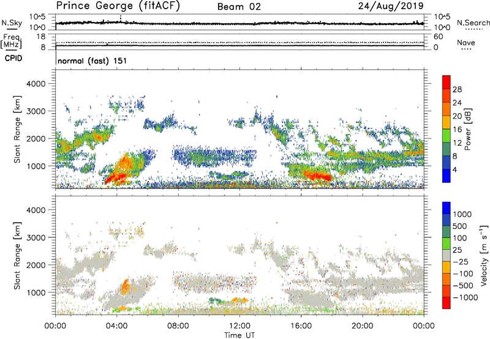The height and width of the screenshot is (339, 490).
Task: Click the '4000' tick on the power panel
Action: click(36, 84)
